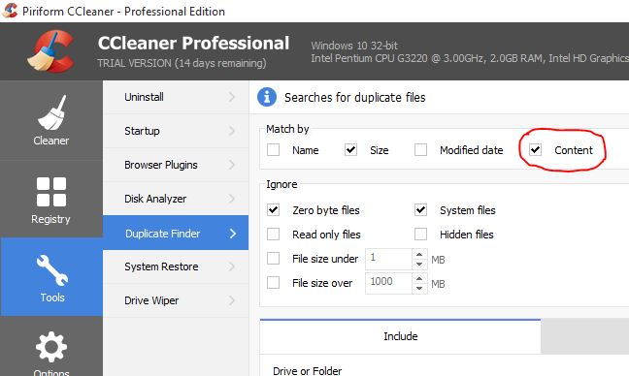Expand the Drive Wiper arrow
The width and height of the screenshot is (629, 376).
pos(231,300)
